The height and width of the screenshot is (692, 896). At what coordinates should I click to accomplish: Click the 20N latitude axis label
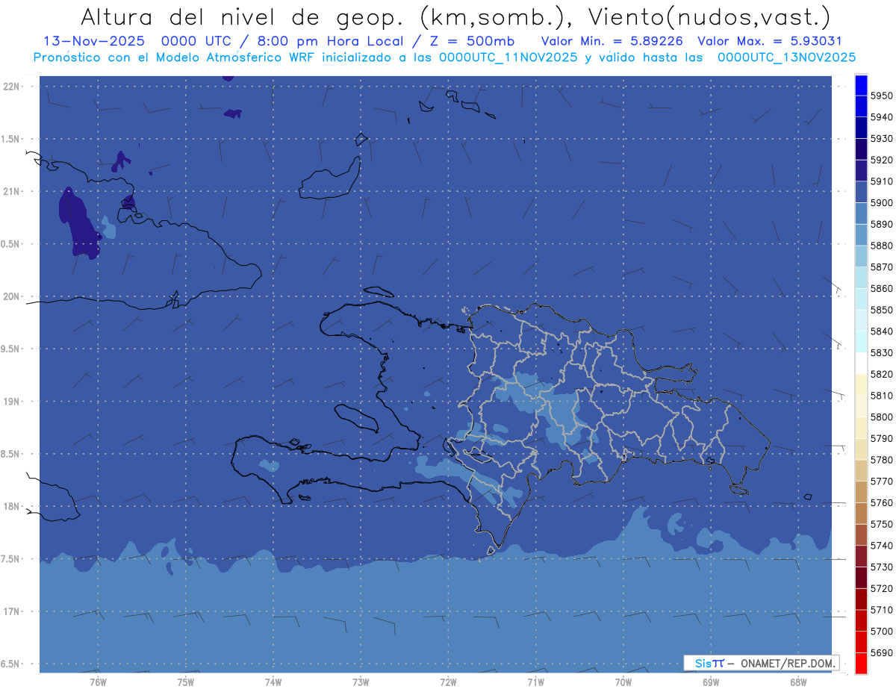[x=12, y=297]
